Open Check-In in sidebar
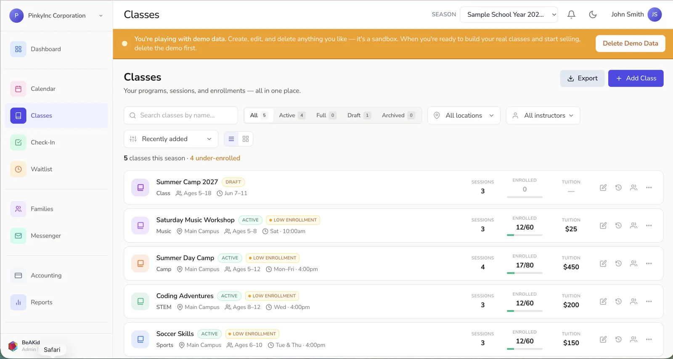673x359 pixels. pyautogui.click(x=56, y=143)
